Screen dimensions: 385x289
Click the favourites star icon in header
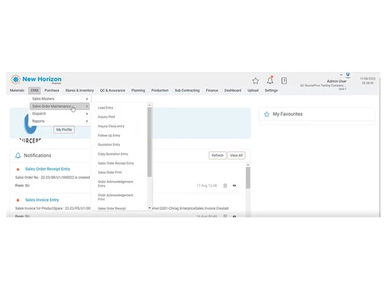(256, 81)
